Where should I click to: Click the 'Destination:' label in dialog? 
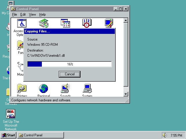[35, 50]
